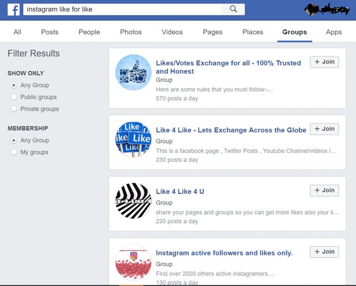The width and height of the screenshot is (356, 286).
Task: Join the Likes/Votes Exchange for all group
Action: coord(324,62)
